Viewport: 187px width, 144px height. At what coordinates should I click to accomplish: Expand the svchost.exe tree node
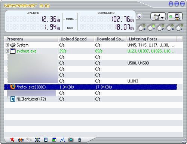(x=7, y=51)
